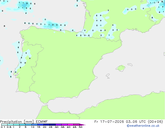
Task: Open the weatheronline.co.uk copyright link
Action: [143, 126]
